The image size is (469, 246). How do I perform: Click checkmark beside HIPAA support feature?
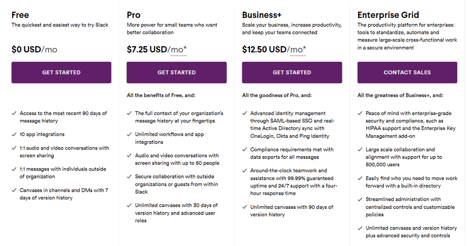point(360,113)
